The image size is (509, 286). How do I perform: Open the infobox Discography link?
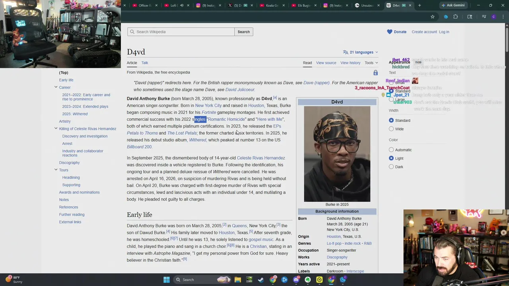(337, 257)
